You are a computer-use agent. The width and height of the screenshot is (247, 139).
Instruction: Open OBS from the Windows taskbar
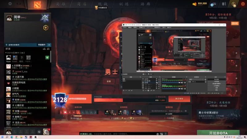pos(36,137)
